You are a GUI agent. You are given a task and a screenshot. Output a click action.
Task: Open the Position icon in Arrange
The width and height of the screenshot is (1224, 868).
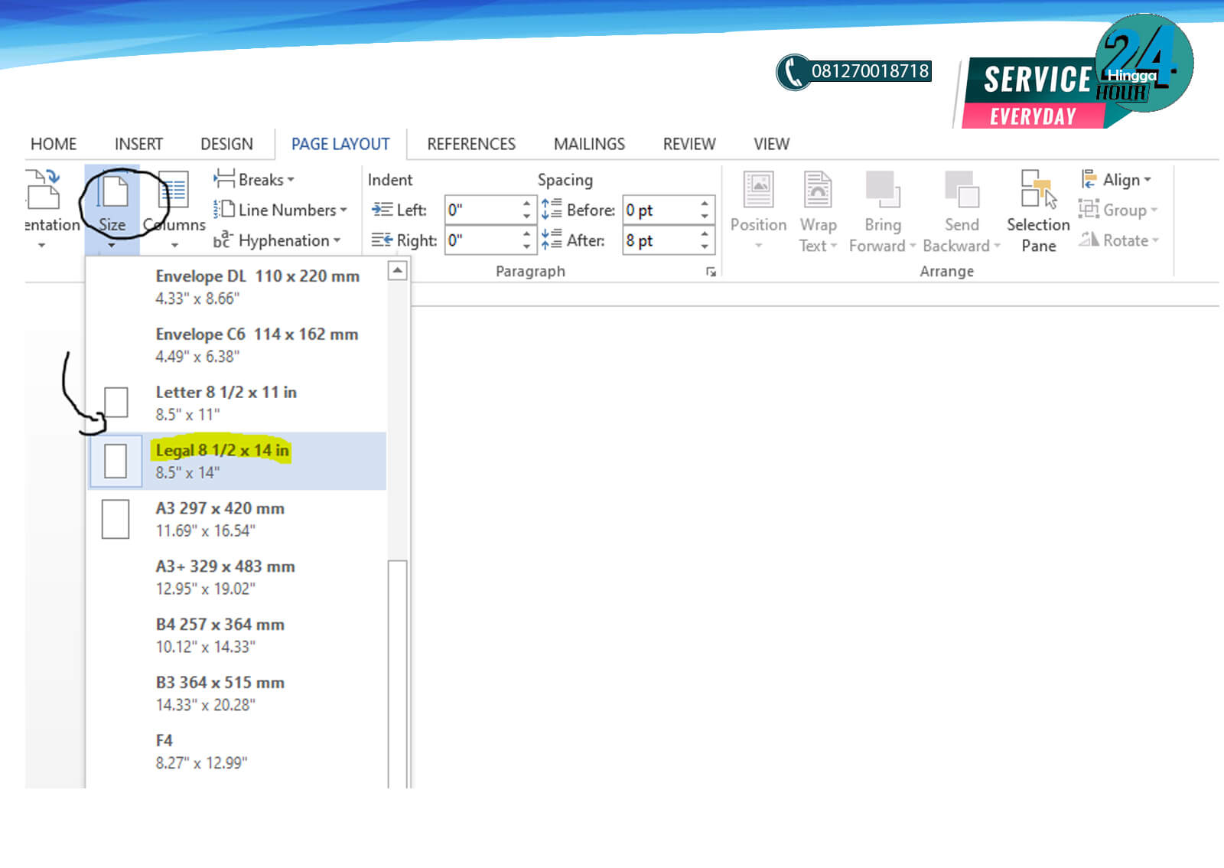click(758, 191)
